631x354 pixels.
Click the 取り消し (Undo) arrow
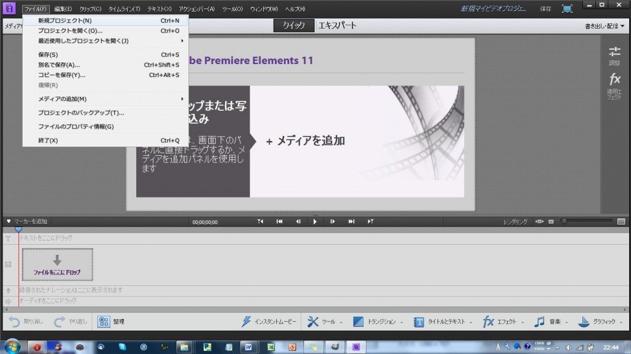[15, 322]
